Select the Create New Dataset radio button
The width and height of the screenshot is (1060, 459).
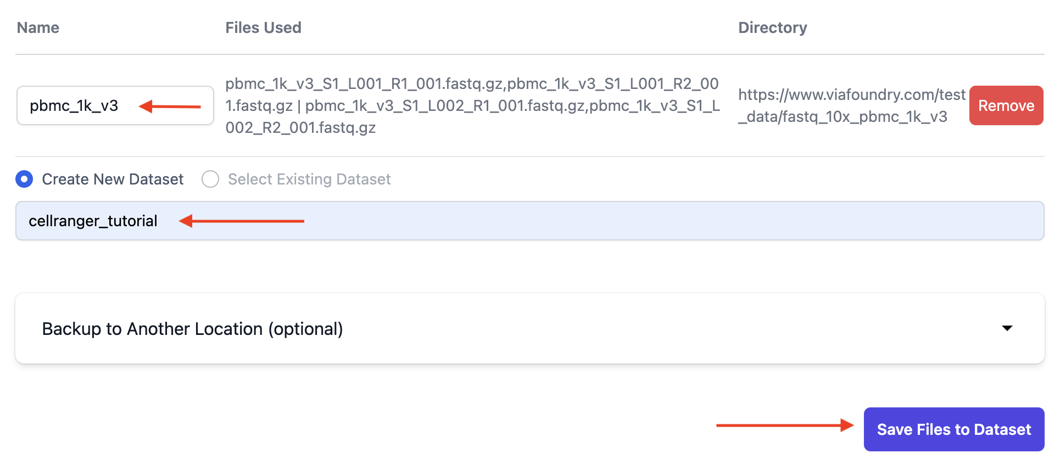click(x=24, y=179)
